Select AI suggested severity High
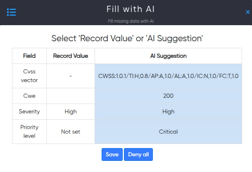 168,111
